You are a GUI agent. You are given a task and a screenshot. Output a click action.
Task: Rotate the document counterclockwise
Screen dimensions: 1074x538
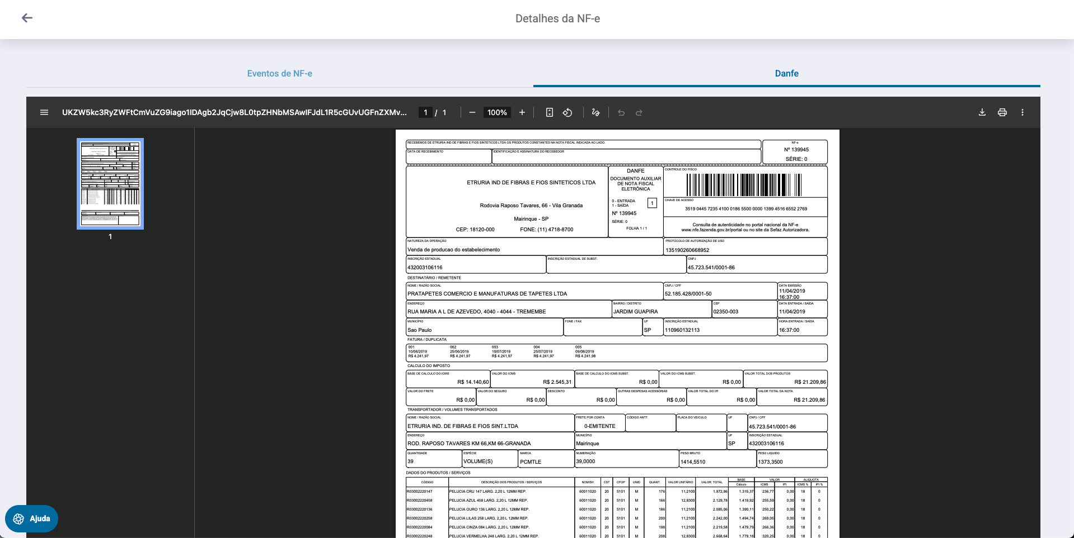tap(568, 112)
